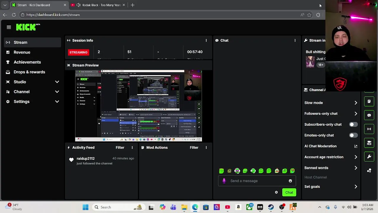Click the three-dots cluster icon in right sidebar
Viewport: 378px width, 213px height.
click(369, 170)
